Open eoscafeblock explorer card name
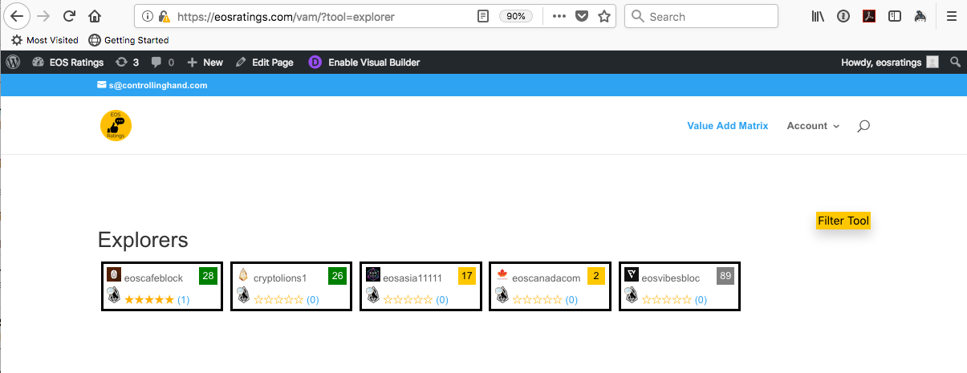 pos(153,278)
